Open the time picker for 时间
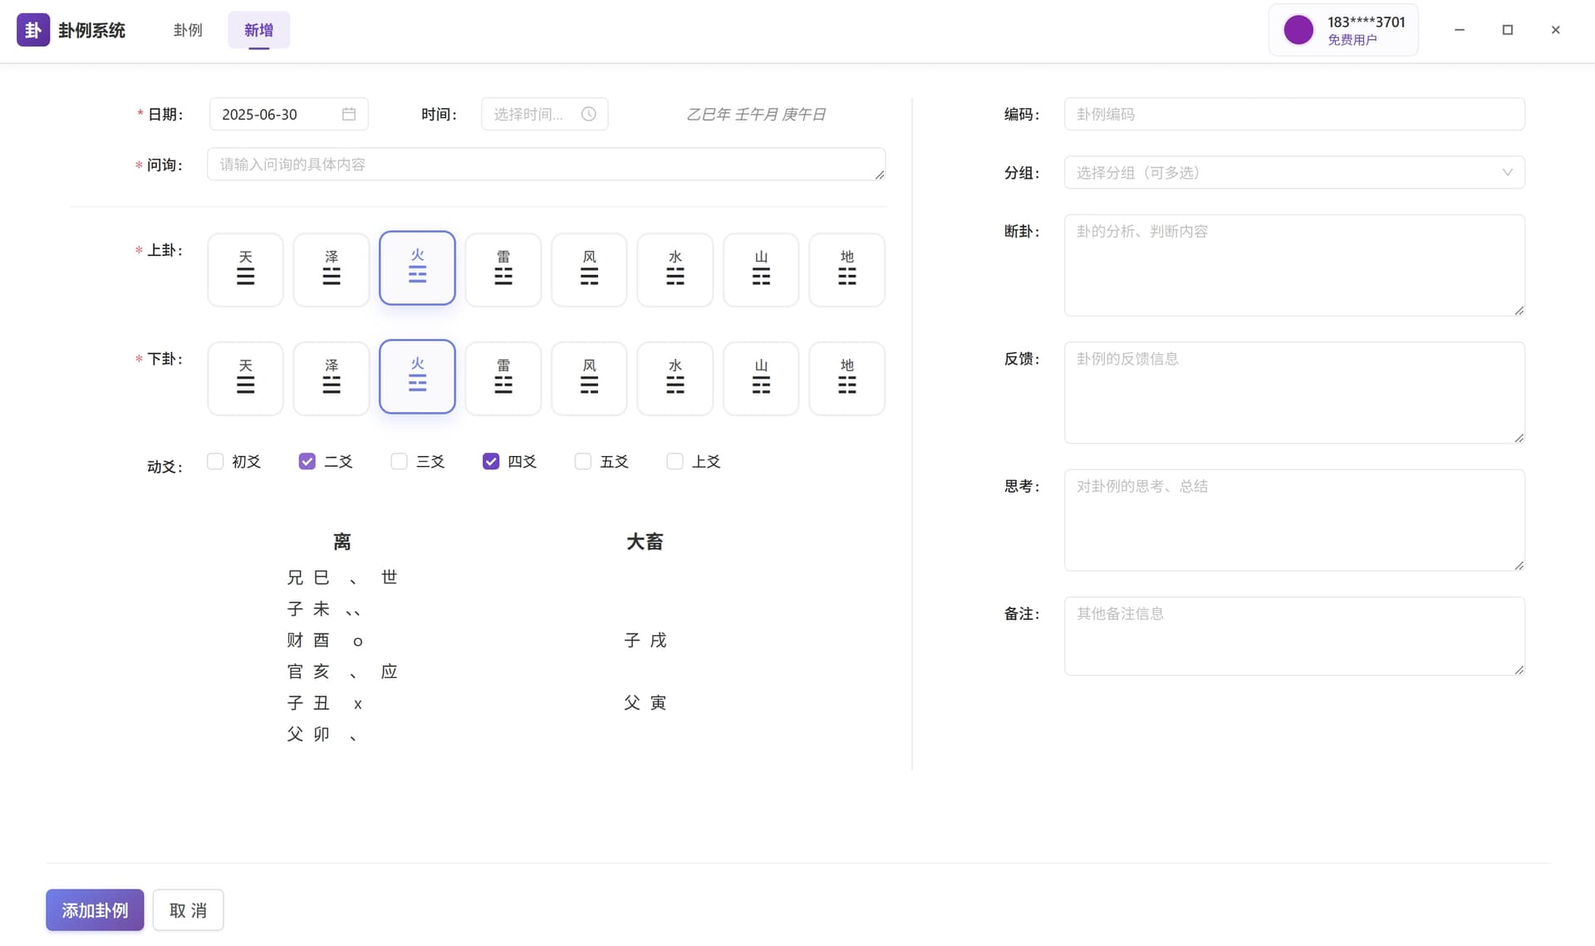 (588, 114)
